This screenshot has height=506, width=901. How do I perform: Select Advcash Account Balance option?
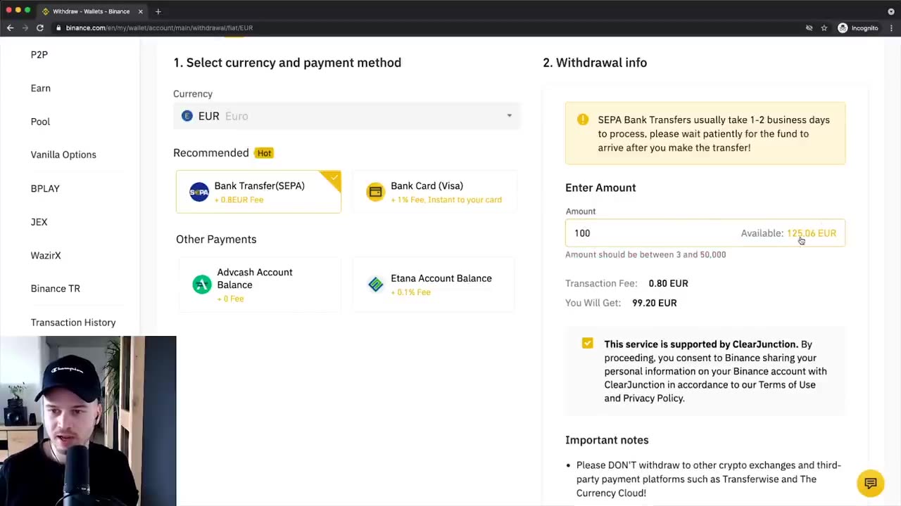point(258,284)
